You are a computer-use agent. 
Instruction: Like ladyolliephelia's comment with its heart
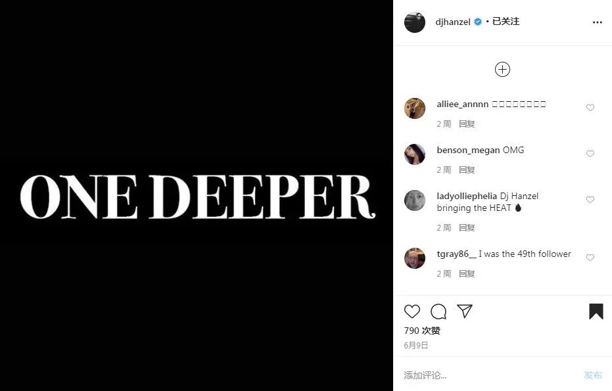tap(590, 200)
